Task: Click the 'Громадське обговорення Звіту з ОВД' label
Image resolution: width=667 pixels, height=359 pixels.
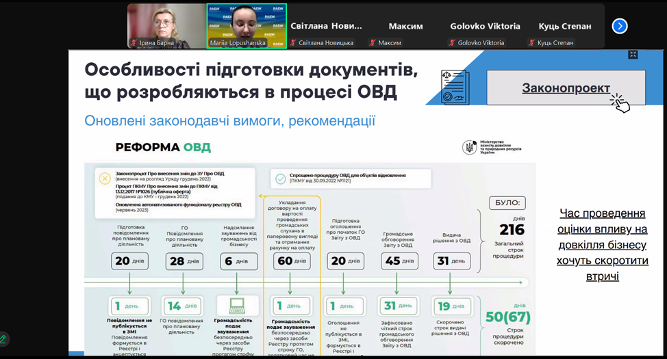Action: (398, 239)
